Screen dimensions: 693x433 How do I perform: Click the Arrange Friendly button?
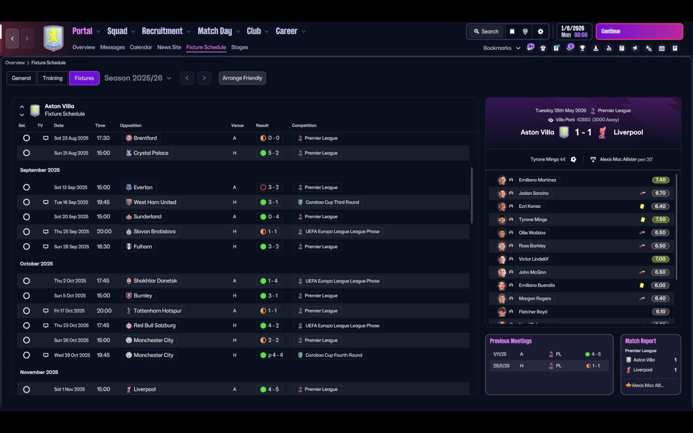click(242, 78)
